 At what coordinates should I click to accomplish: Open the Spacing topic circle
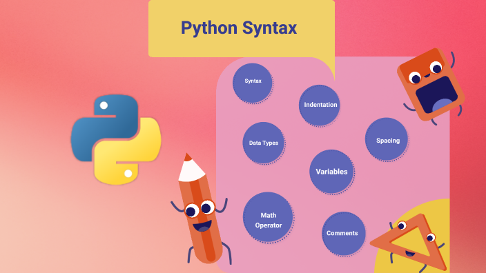tap(387, 139)
